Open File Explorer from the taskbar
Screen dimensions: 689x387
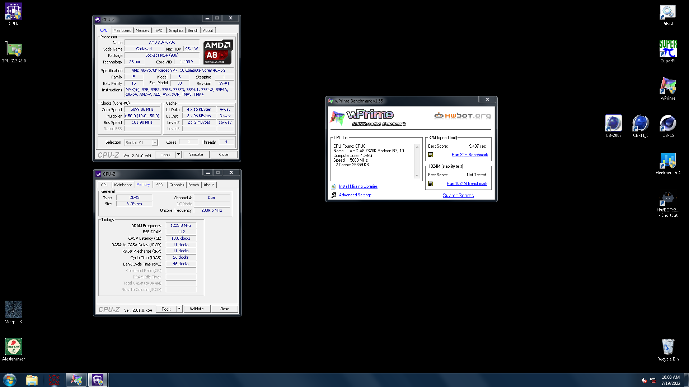[32, 380]
